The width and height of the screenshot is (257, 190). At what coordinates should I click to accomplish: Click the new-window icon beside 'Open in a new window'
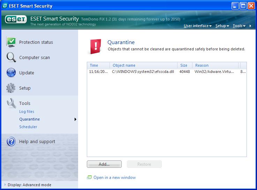click(89, 177)
